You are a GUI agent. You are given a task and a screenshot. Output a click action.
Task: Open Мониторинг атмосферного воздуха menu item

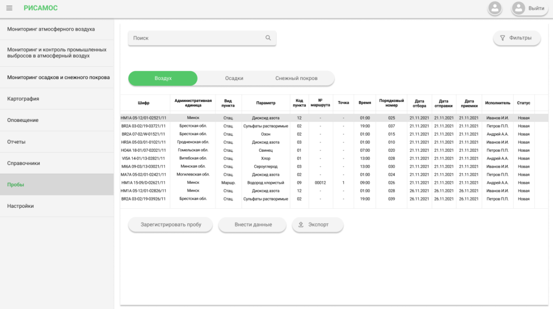click(x=51, y=29)
